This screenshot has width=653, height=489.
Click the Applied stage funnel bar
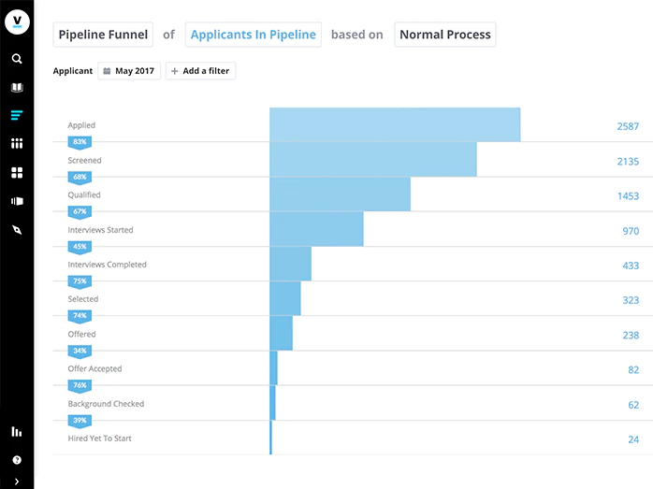[x=395, y=124]
